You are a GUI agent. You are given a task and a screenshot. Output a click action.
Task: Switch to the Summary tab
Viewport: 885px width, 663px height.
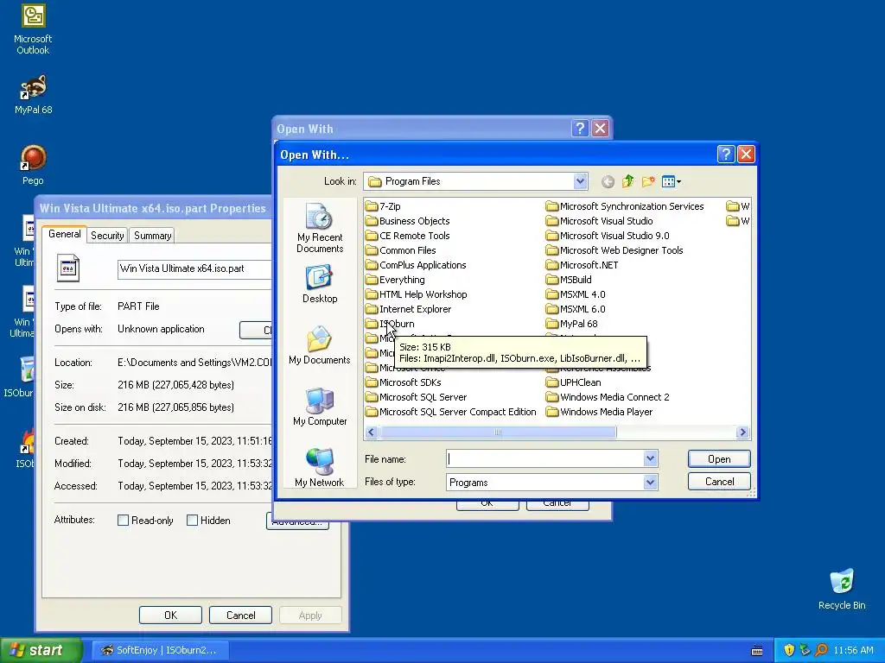(152, 236)
